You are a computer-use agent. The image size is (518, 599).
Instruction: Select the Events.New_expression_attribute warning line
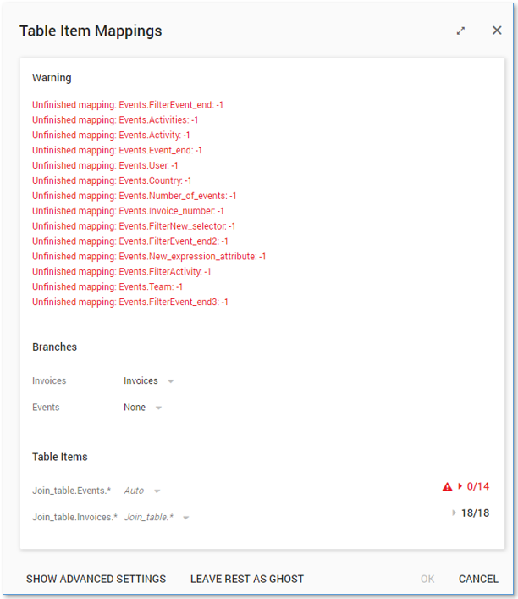[149, 257]
